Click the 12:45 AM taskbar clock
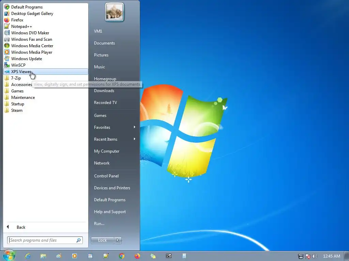Screen dimensions: 349x261 (331, 256)
